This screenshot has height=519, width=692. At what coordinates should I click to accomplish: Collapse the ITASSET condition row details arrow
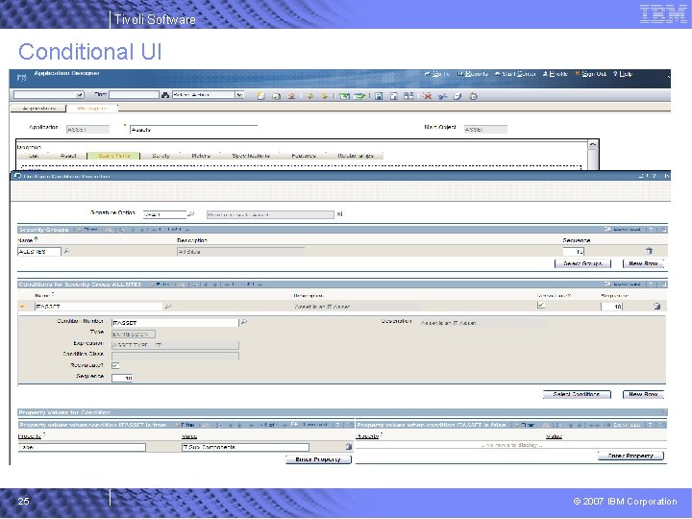click(x=22, y=307)
